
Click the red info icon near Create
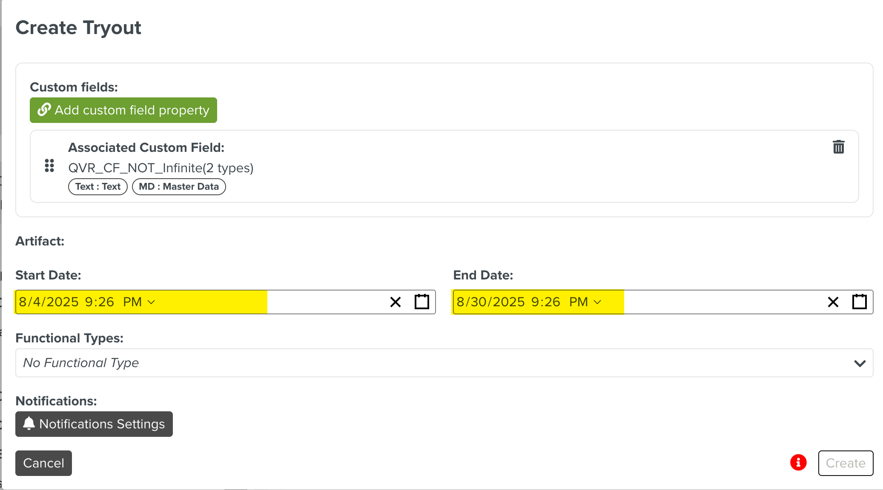coord(798,462)
